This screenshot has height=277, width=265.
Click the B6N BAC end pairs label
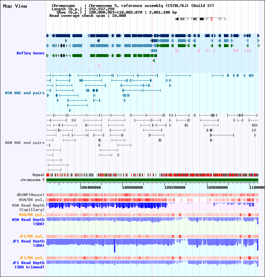click(25, 143)
